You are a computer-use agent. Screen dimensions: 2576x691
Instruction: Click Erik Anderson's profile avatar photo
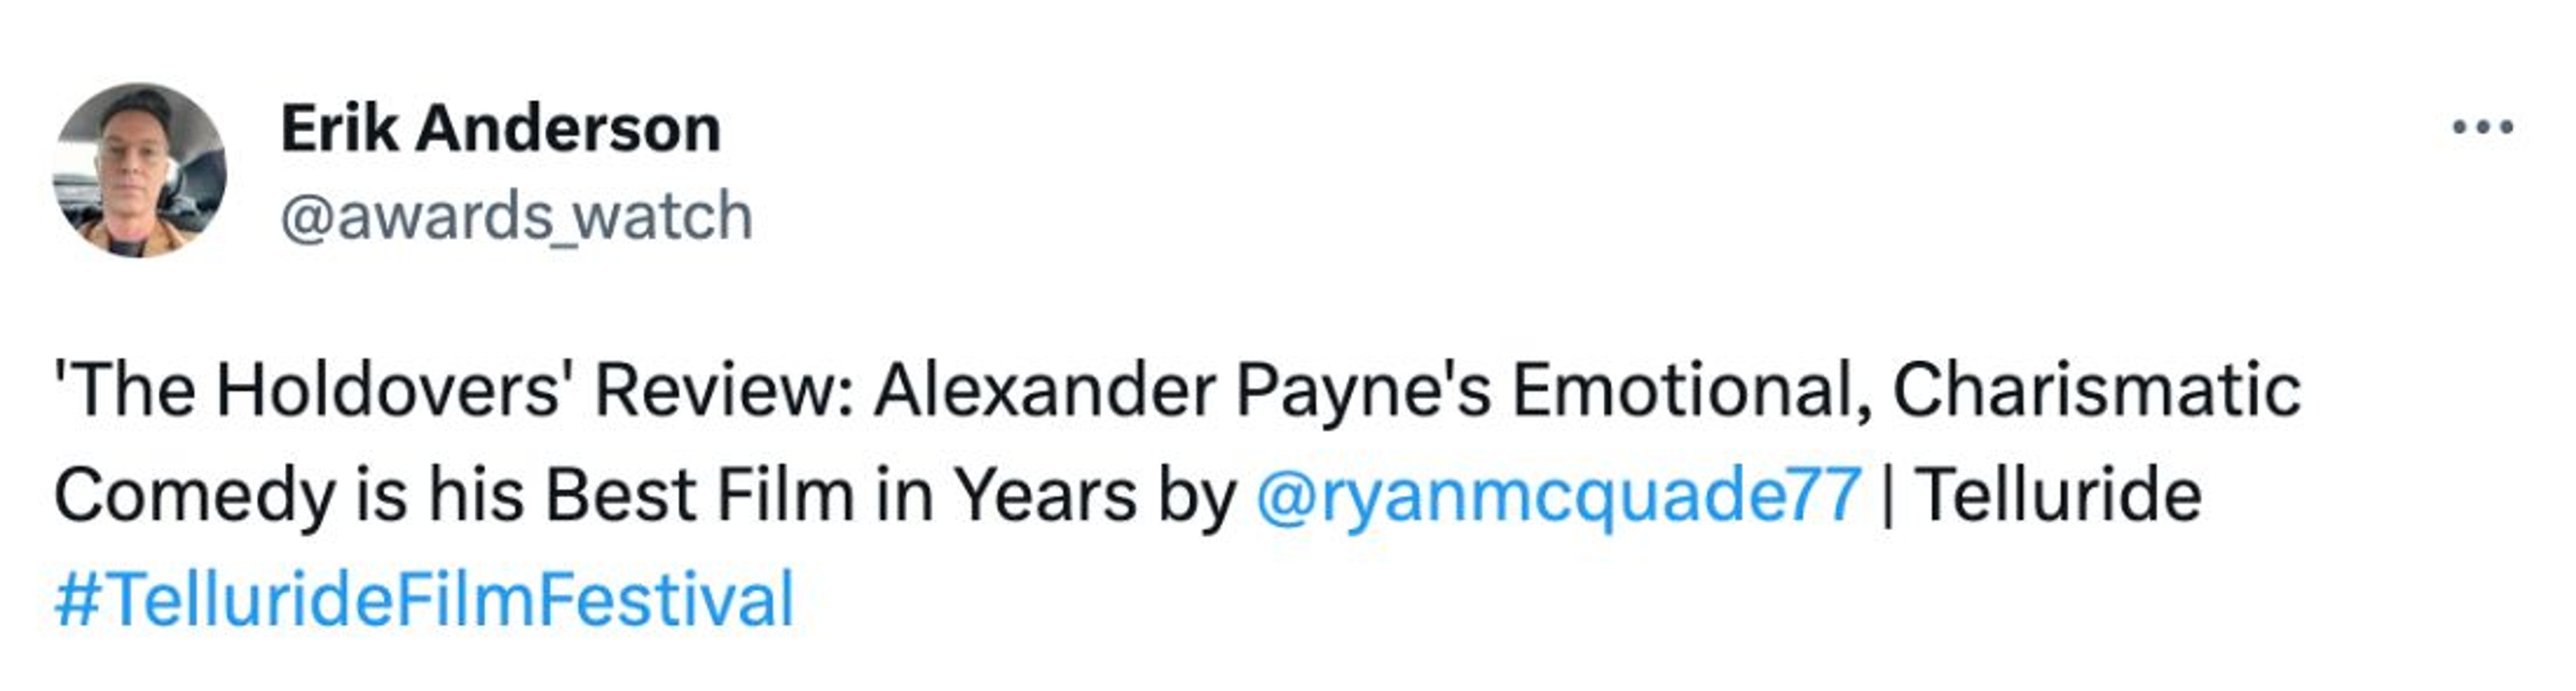[x=139, y=170]
